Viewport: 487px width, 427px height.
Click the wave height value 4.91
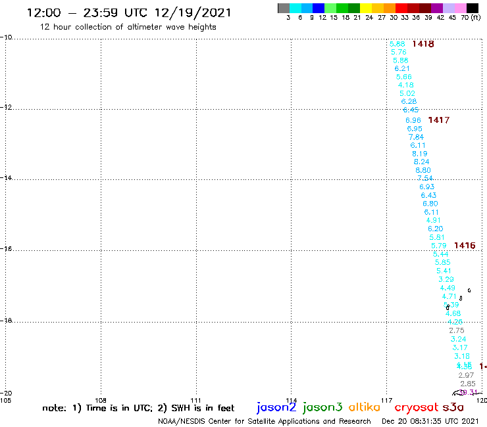pos(434,220)
